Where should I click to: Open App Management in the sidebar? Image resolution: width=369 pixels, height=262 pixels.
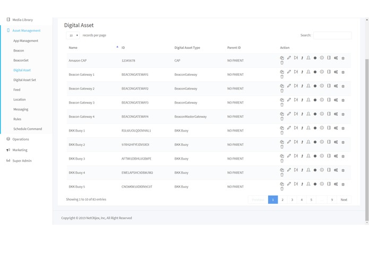pos(25,41)
